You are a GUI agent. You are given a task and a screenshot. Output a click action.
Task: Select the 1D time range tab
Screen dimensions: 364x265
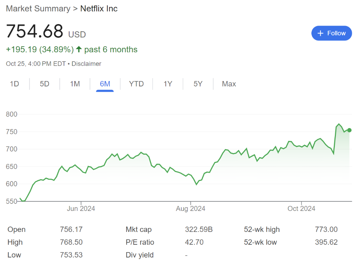[x=14, y=84]
